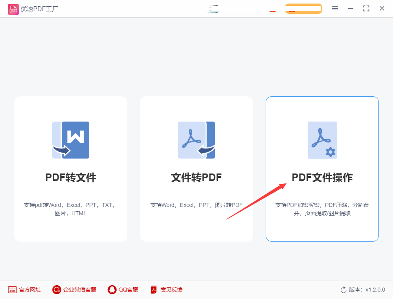Open the PDF转文件 card title
This screenshot has width=393, height=299.
[x=71, y=177]
